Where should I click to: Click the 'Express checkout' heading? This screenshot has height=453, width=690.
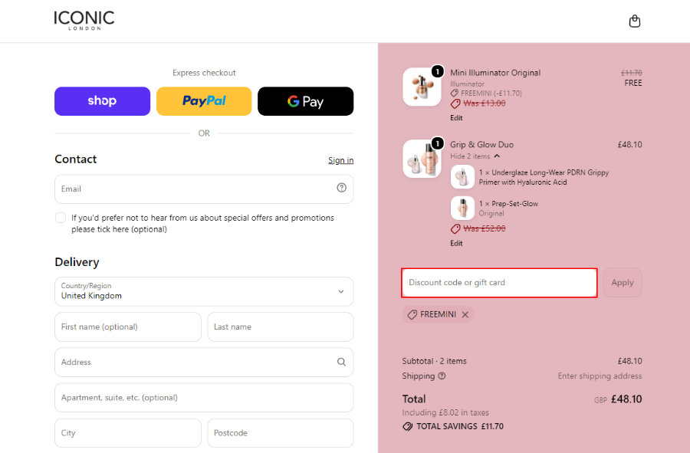click(x=204, y=73)
